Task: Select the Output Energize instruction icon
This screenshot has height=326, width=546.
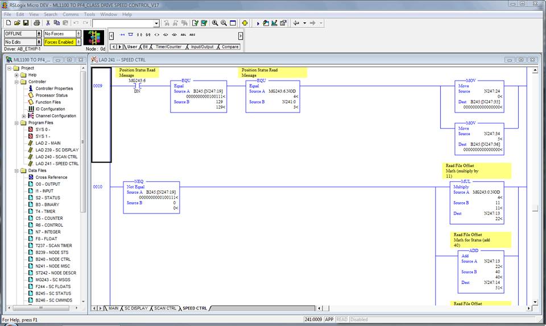Action: click(x=157, y=35)
